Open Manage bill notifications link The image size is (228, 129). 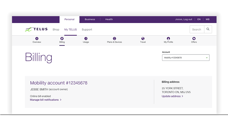[46, 100]
